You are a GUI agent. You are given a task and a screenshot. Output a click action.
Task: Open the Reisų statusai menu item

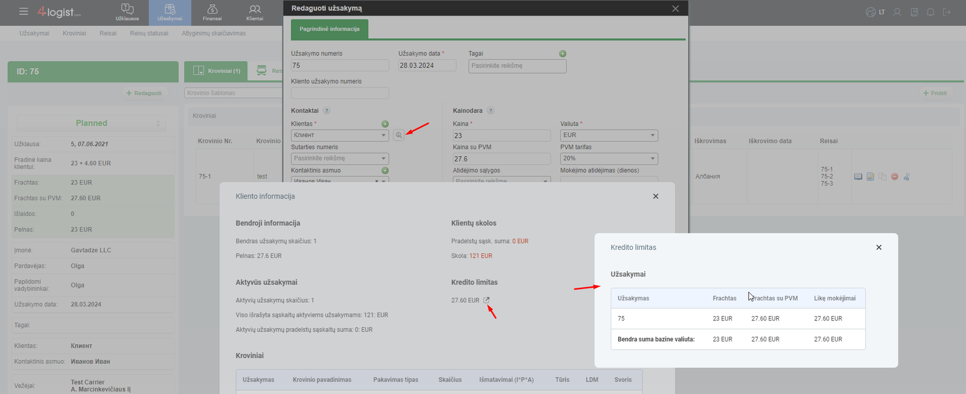tap(149, 33)
